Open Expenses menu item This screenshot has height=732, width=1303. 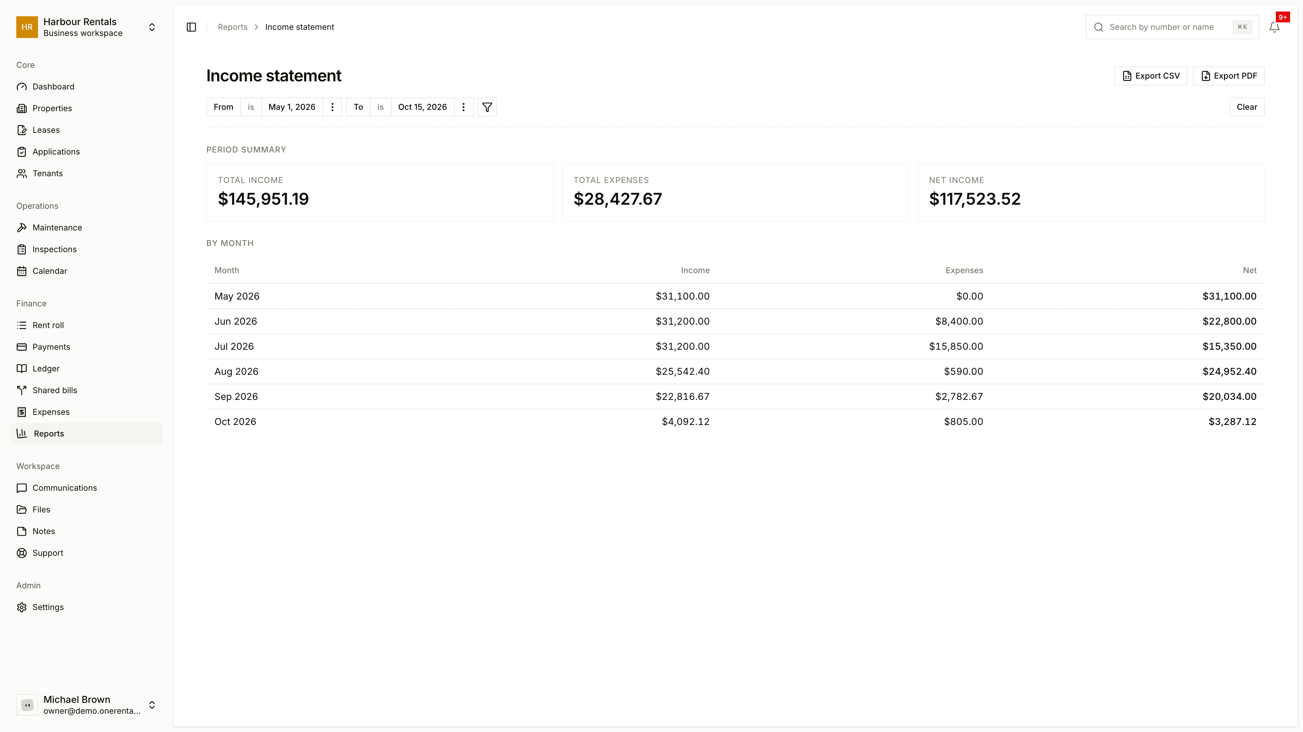point(87,412)
